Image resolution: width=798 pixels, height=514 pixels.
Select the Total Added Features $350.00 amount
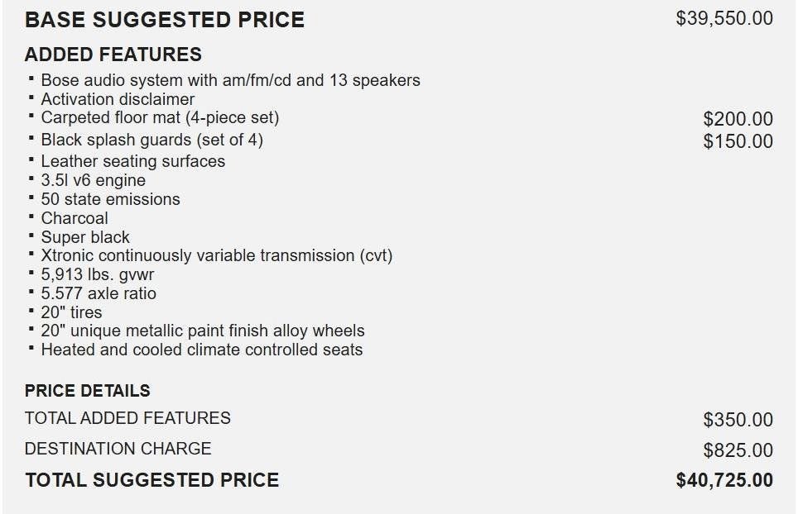(738, 420)
